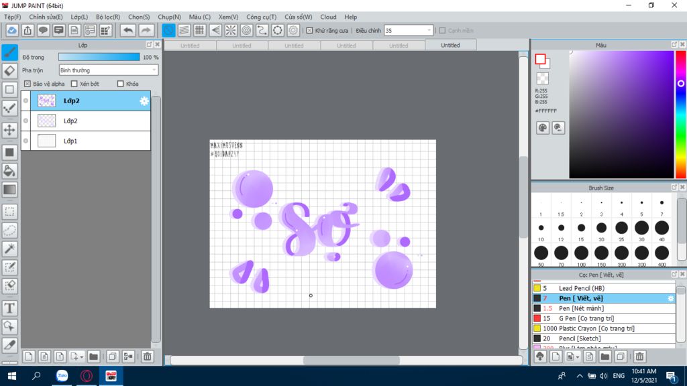Viewport: 687px width, 386px height.
Task: Select the Gradient tool
Action: pos(9,190)
